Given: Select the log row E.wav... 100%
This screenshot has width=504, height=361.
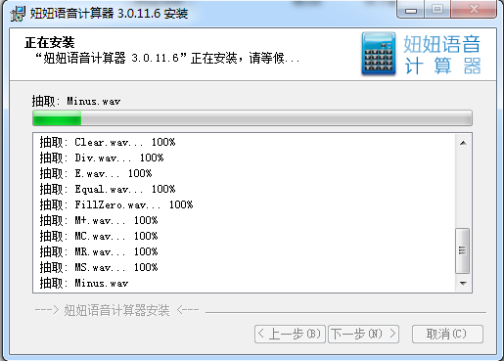Looking at the screenshot, I should (x=96, y=173).
